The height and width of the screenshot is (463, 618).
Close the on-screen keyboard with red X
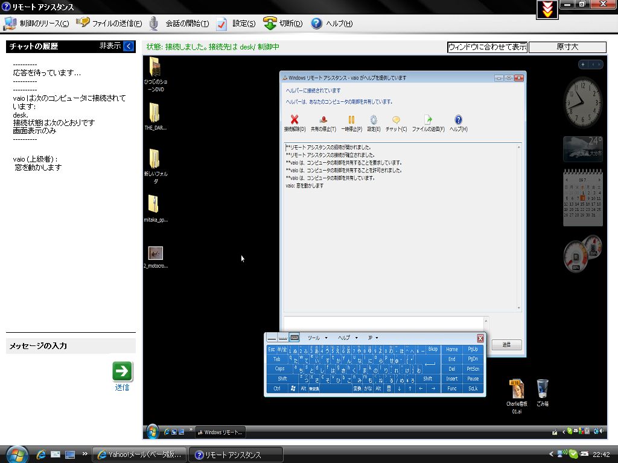click(480, 338)
